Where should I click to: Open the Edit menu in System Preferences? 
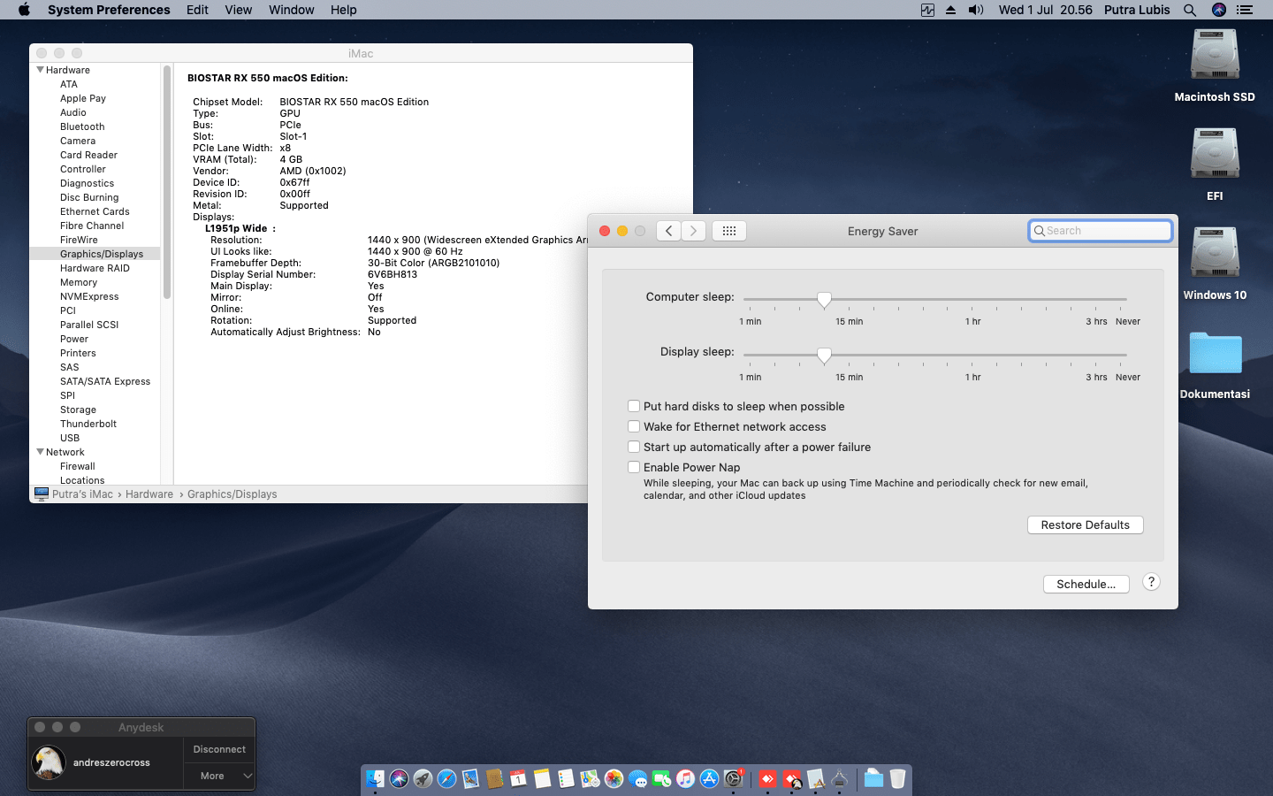point(196,10)
